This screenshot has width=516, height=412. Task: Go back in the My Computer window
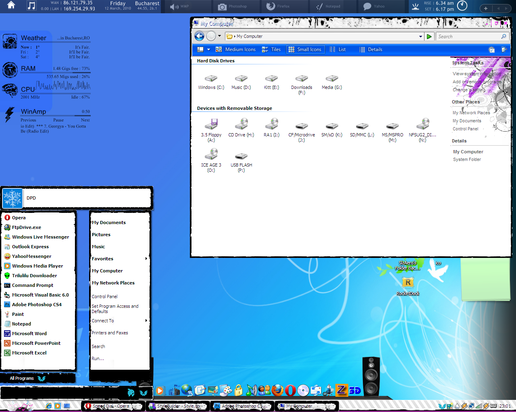pyautogui.click(x=199, y=36)
